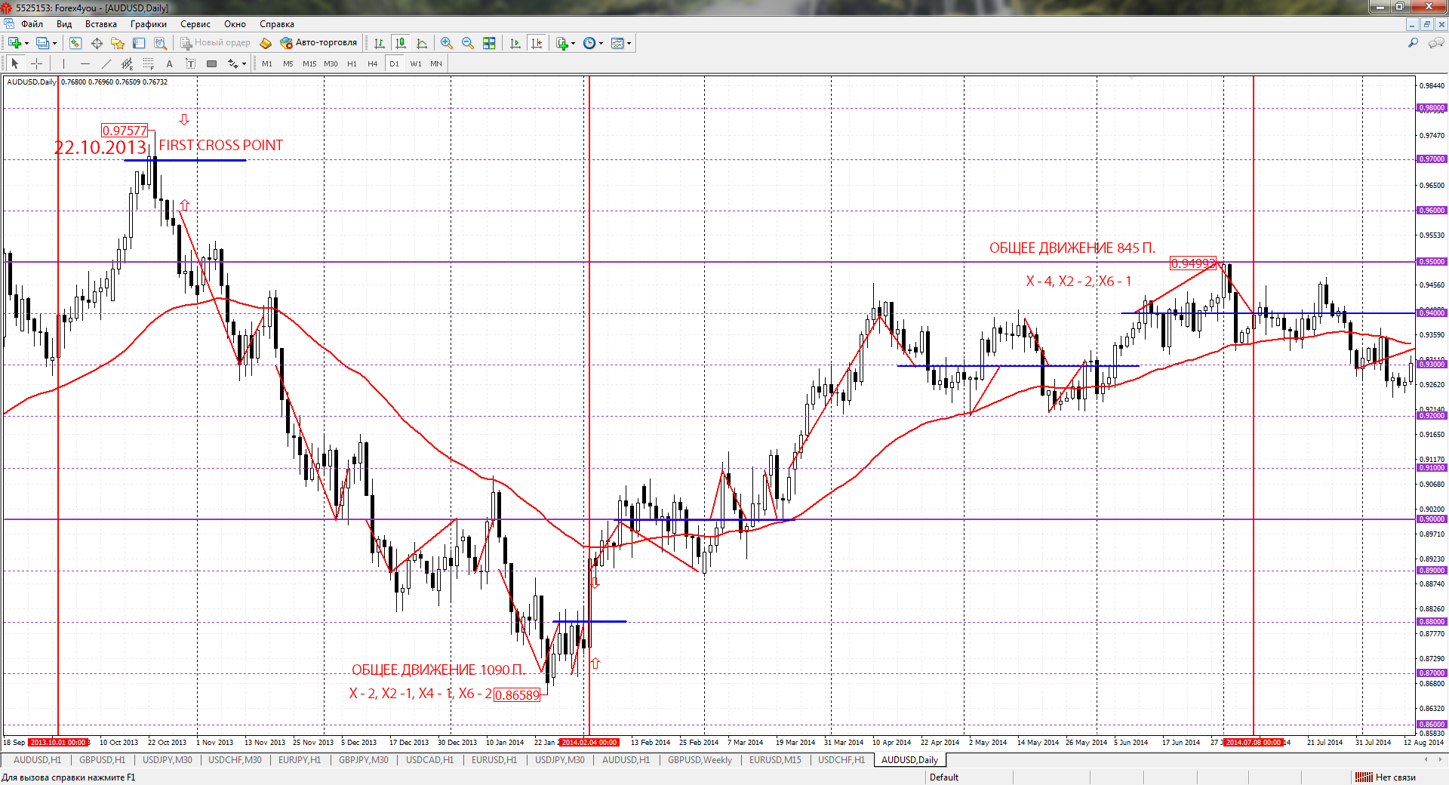Open the Data Window panel
The height and width of the screenshot is (785, 1449).
click(x=97, y=43)
